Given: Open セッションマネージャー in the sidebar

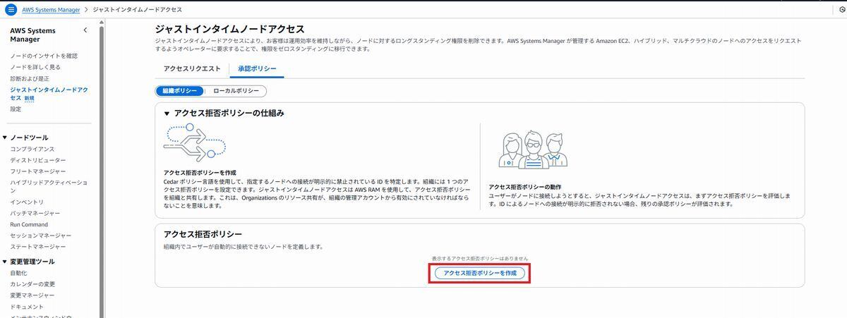Looking at the screenshot, I should tap(41, 236).
